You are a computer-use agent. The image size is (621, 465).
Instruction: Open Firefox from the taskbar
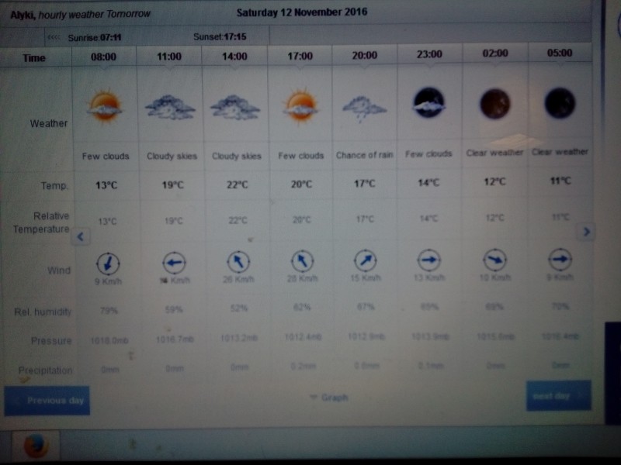coord(36,445)
